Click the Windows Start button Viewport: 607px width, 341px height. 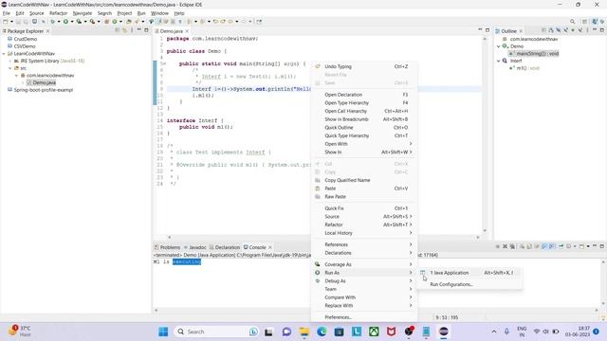point(163,332)
